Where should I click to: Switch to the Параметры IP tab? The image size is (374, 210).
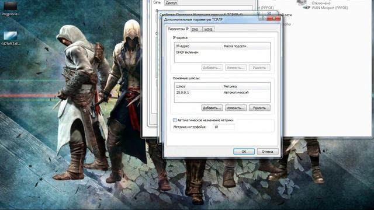[178, 29]
